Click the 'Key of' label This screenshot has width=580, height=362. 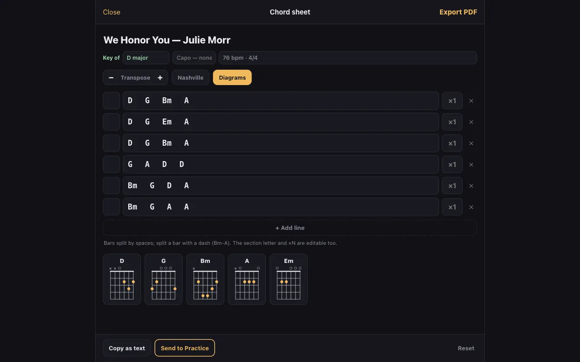(111, 58)
